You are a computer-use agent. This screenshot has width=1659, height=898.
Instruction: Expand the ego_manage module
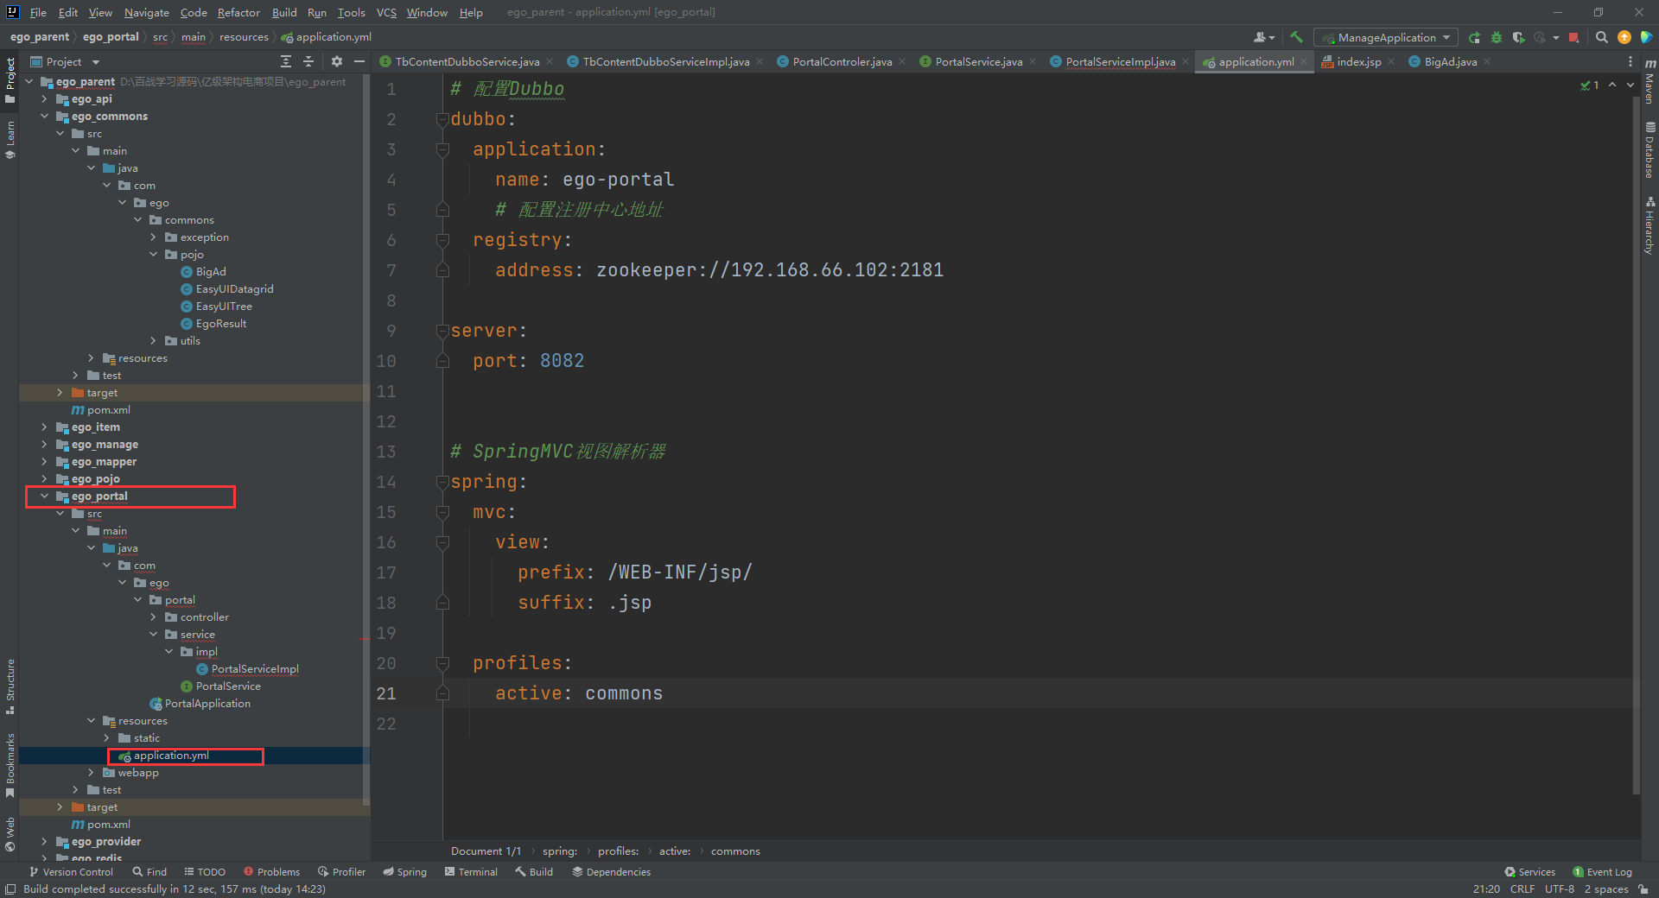[x=44, y=445]
